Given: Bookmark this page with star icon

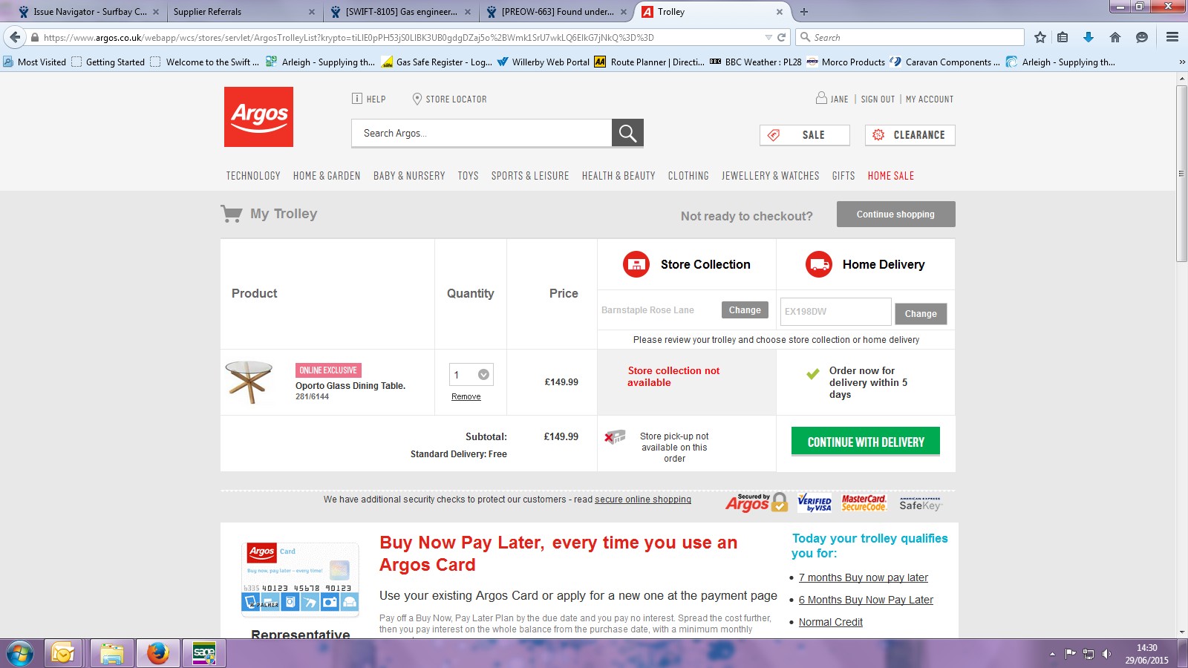Looking at the screenshot, I should pos(1040,37).
